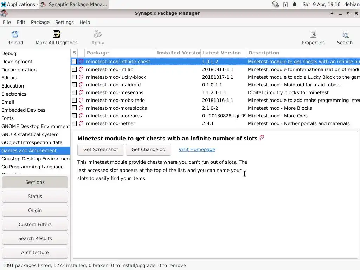Click the Synaptic Package Manager taskbar button
The width and height of the screenshot is (360, 270).
(x=74, y=4)
